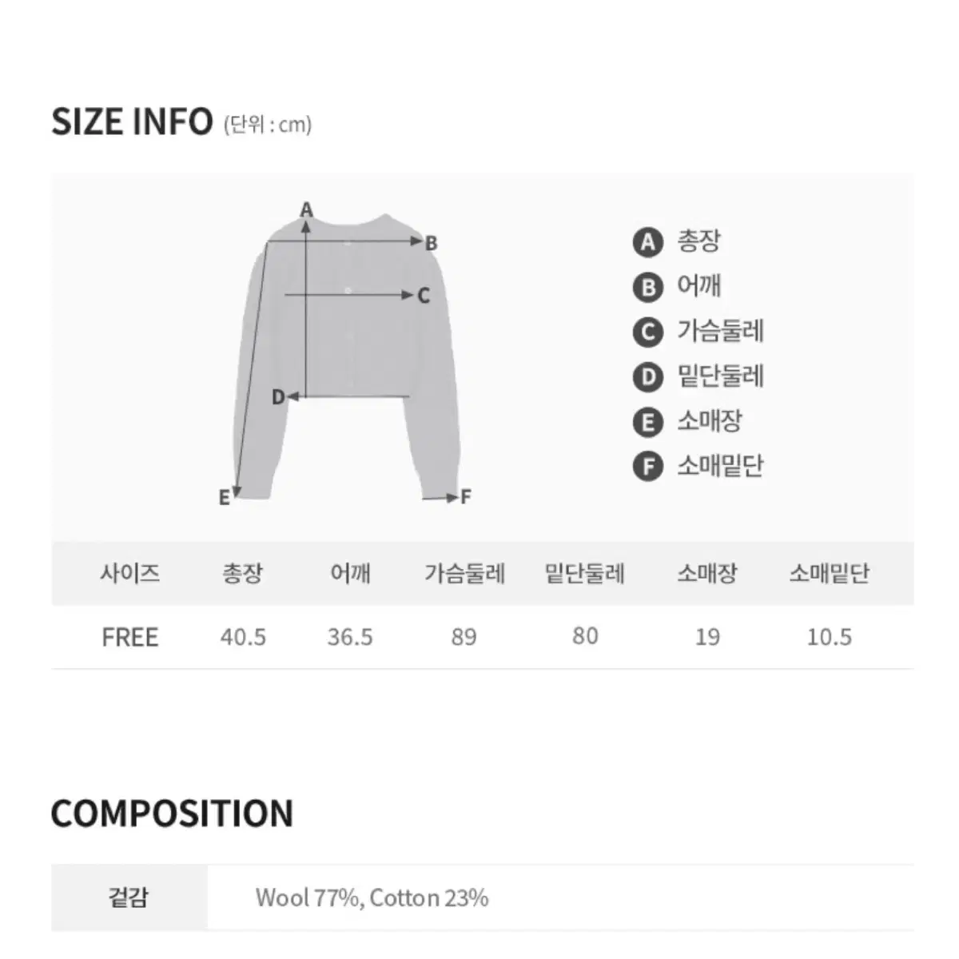Viewport: 959px width, 959px height.
Task: Click the 총장 column header
Action: pyautogui.click(x=243, y=573)
